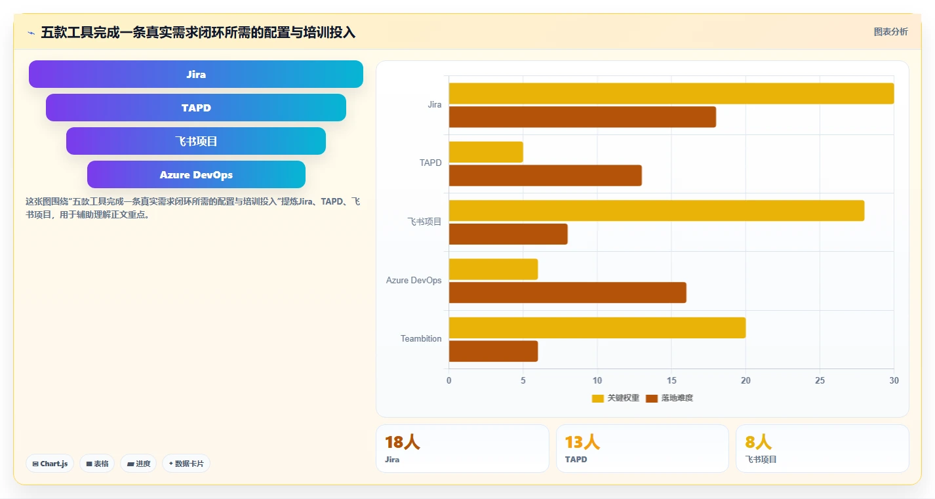The width and height of the screenshot is (935, 499).
Task: Click the brown 落地难度 legend swatch
Action: pyautogui.click(x=652, y=398)
